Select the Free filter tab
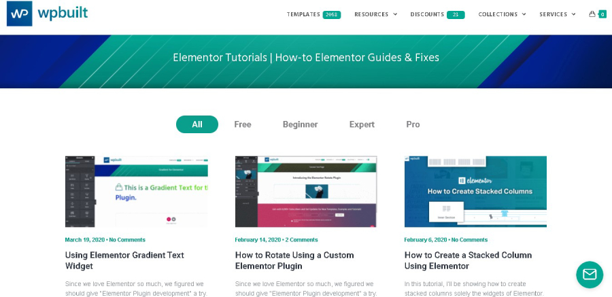The width and height of the screenshot is (612, 297). pos(242,124)
